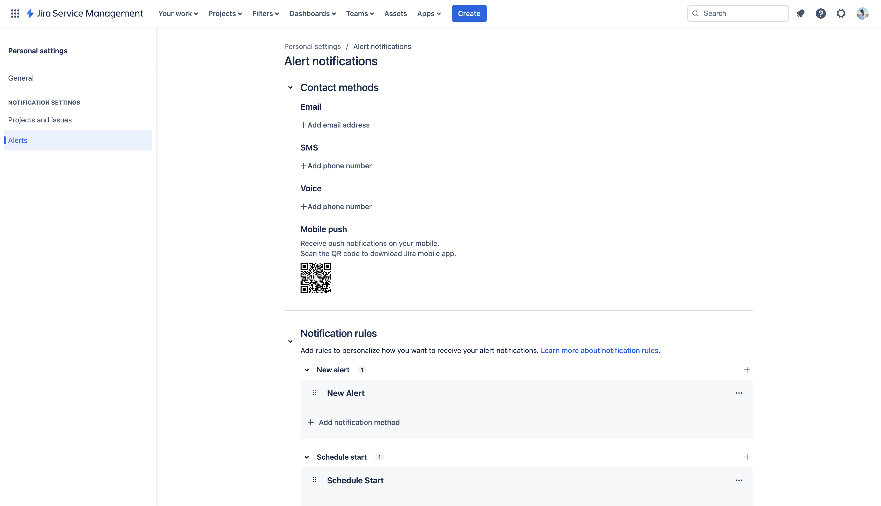Click the Create button
The height and width of the screenshot is (506, 881).
pos(469,14)
